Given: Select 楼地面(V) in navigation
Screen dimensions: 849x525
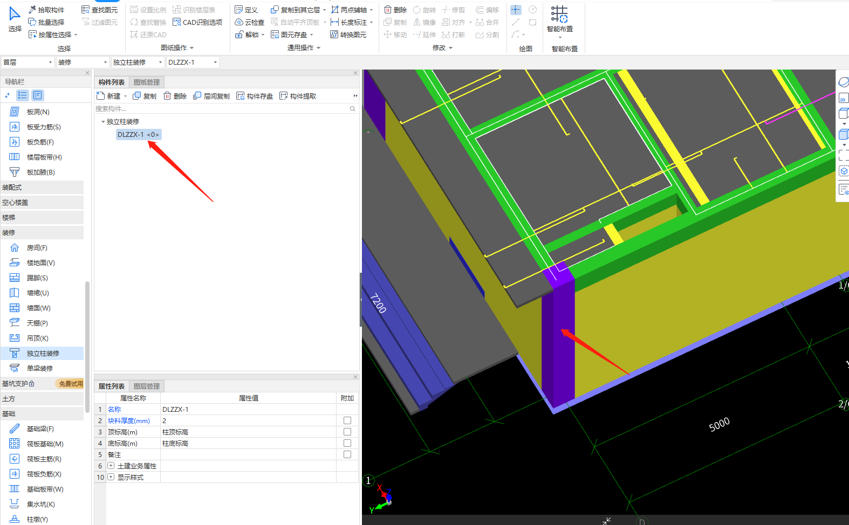Looking at the screenshot, I should pyautogui.click(x=40, y=262).
